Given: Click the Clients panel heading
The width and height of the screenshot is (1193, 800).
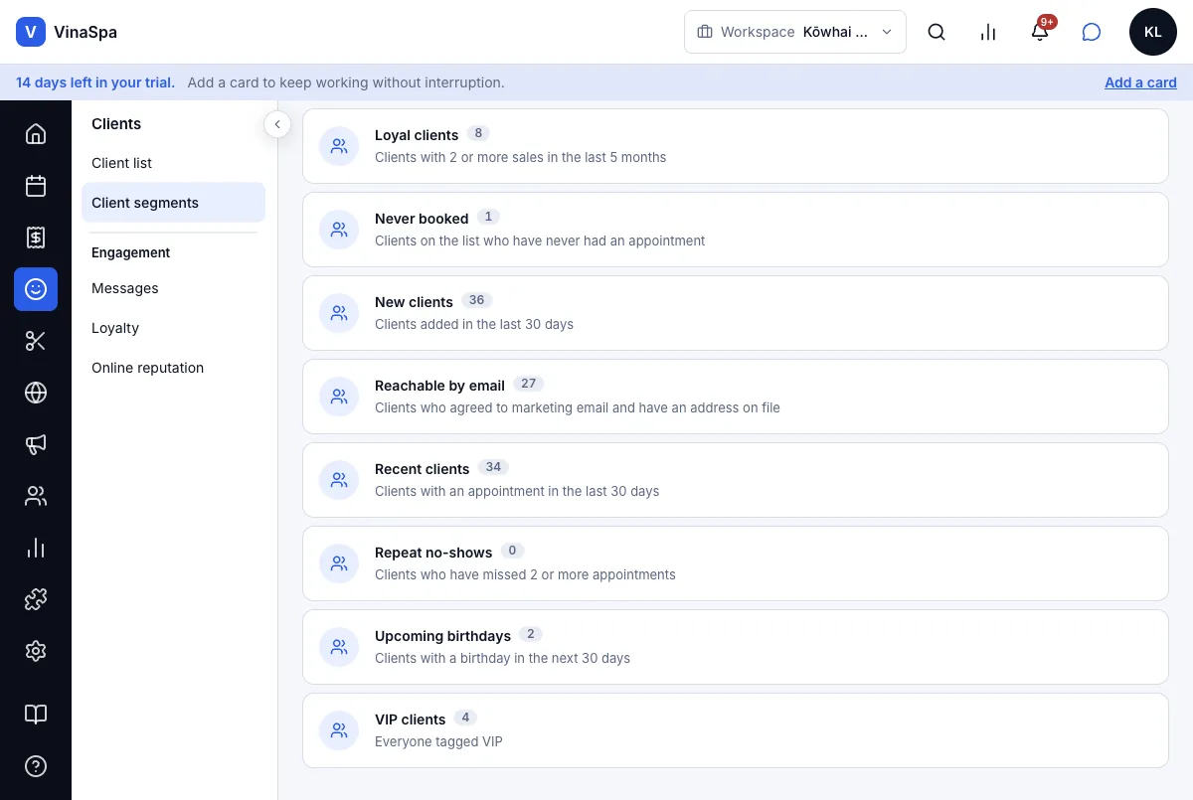Looking at the screenshot, I should point(116,124).
